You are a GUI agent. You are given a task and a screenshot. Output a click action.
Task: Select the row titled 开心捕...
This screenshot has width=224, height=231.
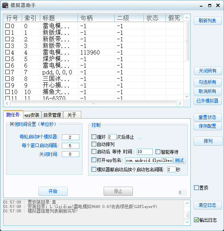(x=93, y=85)
